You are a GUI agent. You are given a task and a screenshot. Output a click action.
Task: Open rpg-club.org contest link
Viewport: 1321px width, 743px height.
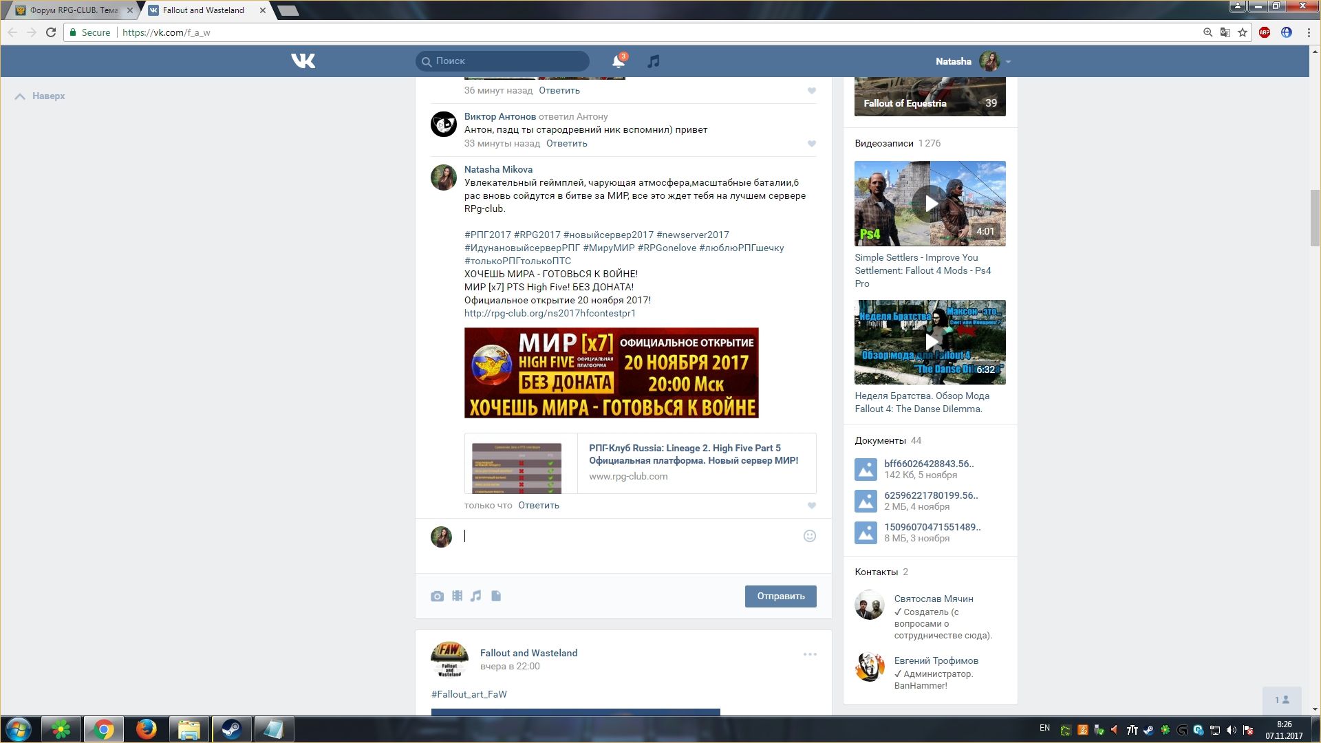tap(550, 313)
